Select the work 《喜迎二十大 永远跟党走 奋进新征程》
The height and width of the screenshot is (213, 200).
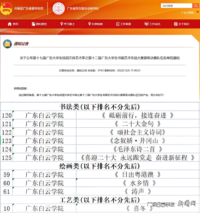click(x=137, y=158)
